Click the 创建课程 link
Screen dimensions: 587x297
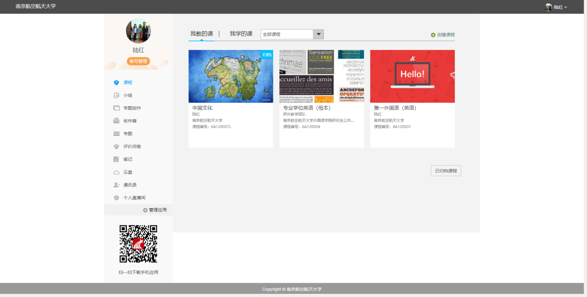[443, 35]
